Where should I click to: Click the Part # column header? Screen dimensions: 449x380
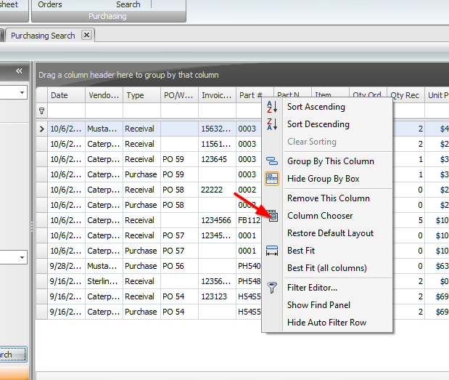(x=250, y=95)
